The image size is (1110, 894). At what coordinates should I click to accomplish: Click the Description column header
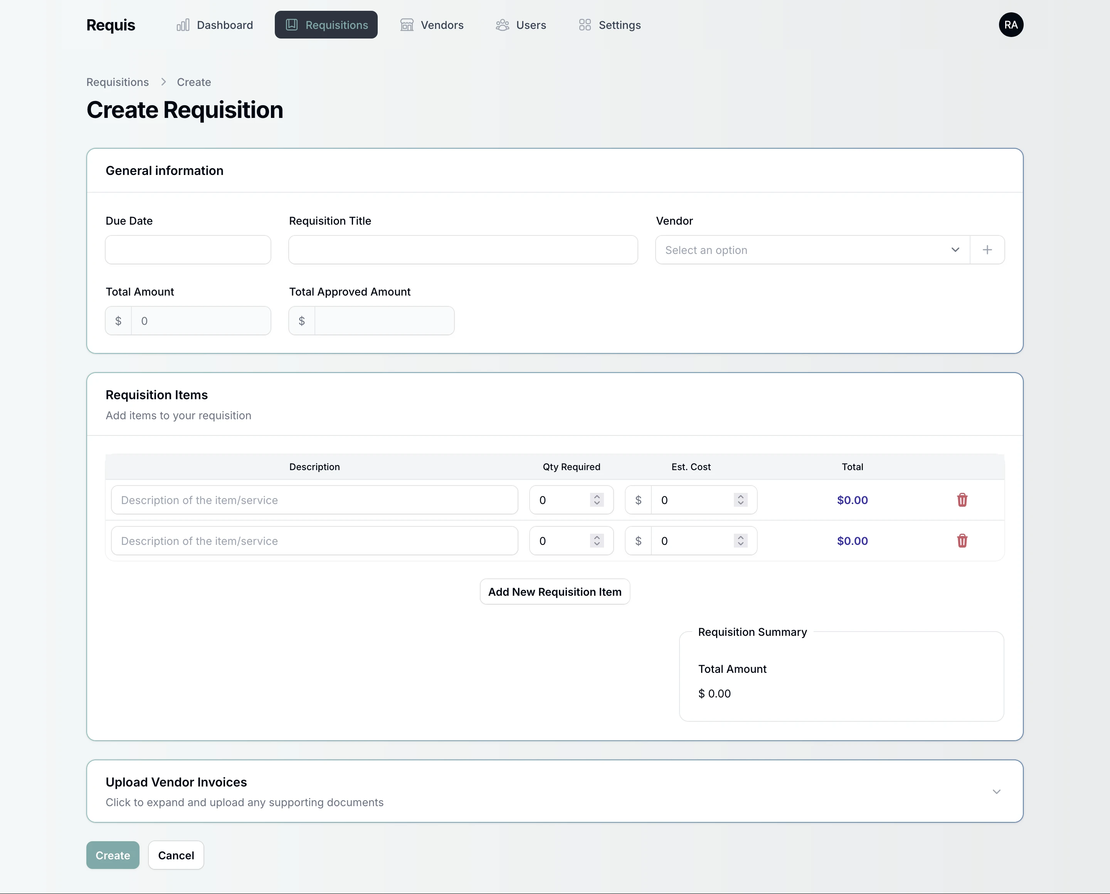314,467
